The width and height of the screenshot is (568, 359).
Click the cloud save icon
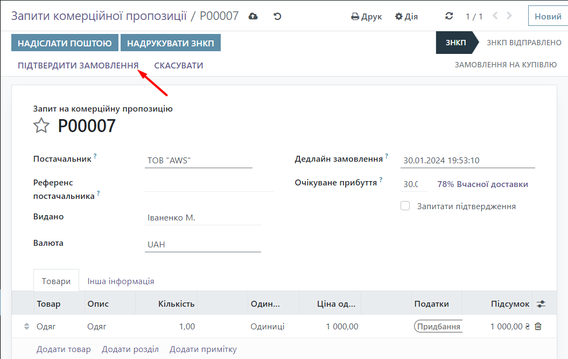[x=253, y=16]
